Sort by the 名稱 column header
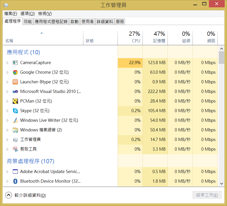This screenshot has height=206, width=227. click(43, 38)
